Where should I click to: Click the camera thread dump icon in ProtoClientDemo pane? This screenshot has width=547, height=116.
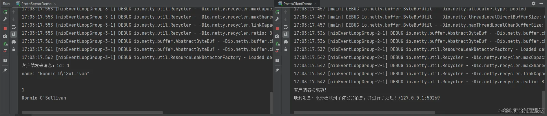point(277,36)
